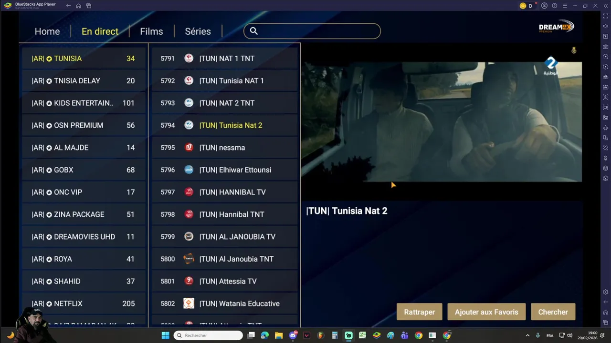This screenshot has height=343, width=611.
Task: Select the |AR| ZINA PACKAGE category
Action: pos(84,214)
